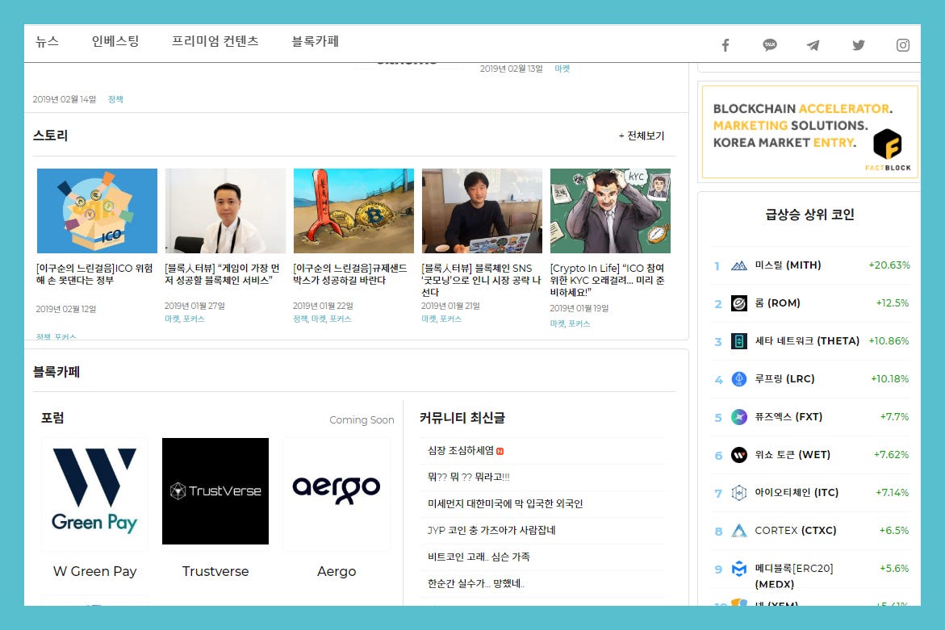Open post 한순간 실수가... 망했네..
Screen dimensions: 945x630
coord(476,583)
